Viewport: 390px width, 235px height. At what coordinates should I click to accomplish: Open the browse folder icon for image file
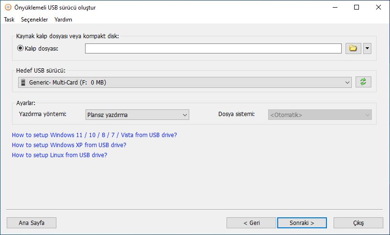353,49
